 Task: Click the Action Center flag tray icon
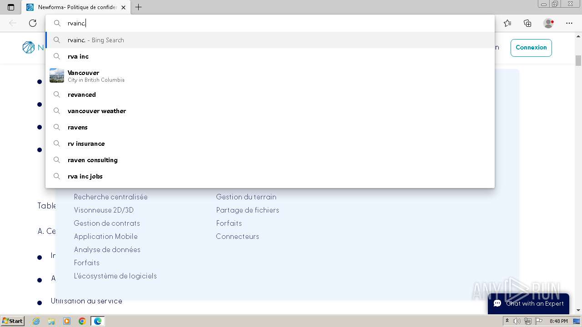click(x=538, y=321)
